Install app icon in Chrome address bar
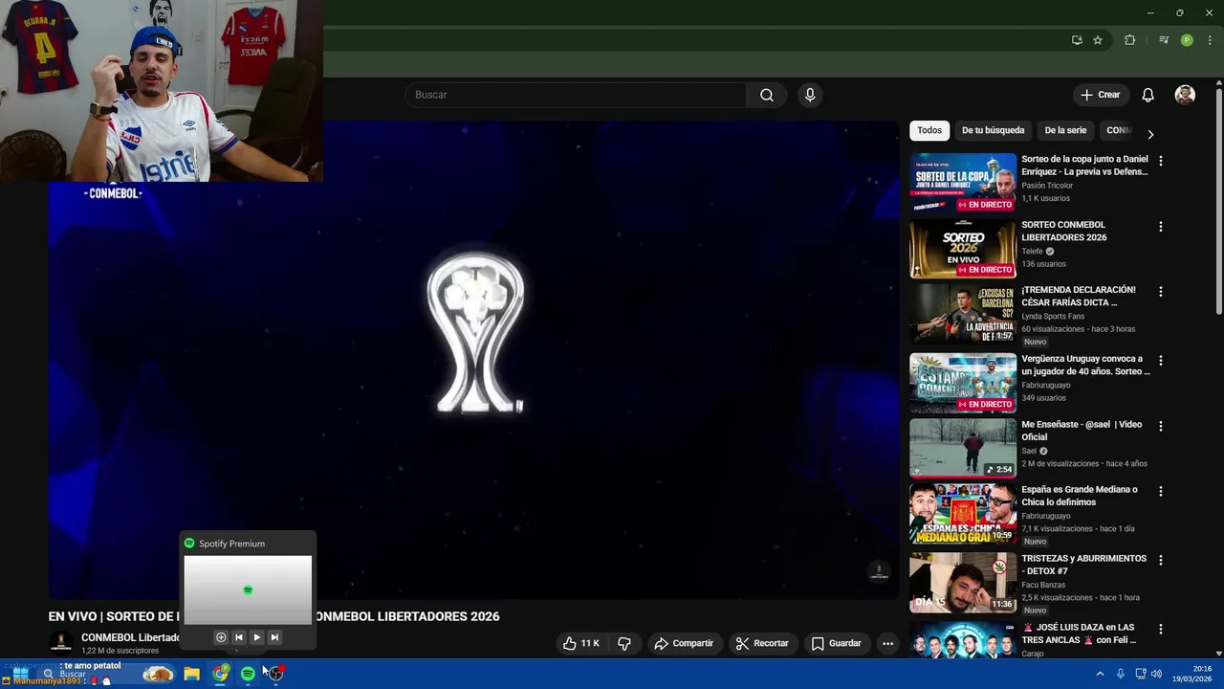Viewport: 1224px width, 689px height. 1077,40
